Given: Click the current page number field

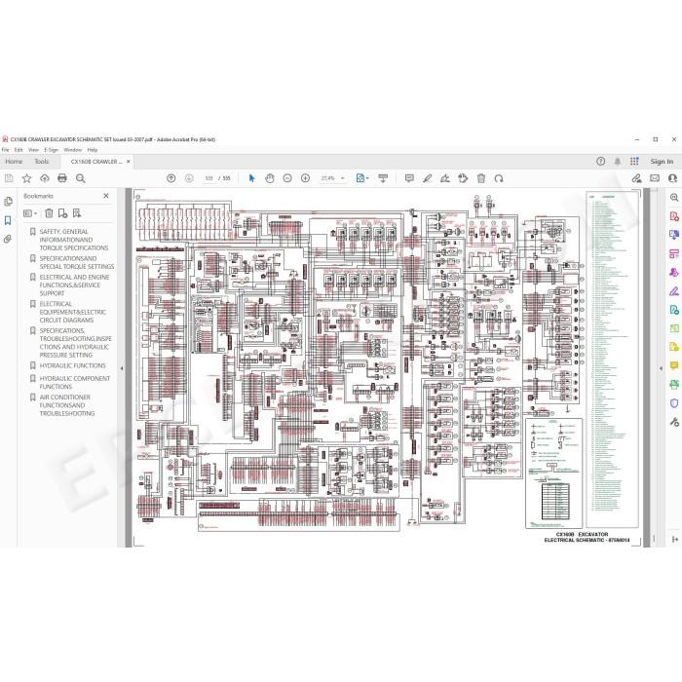Looking at the screenshot, I should [x=209, y=178].
